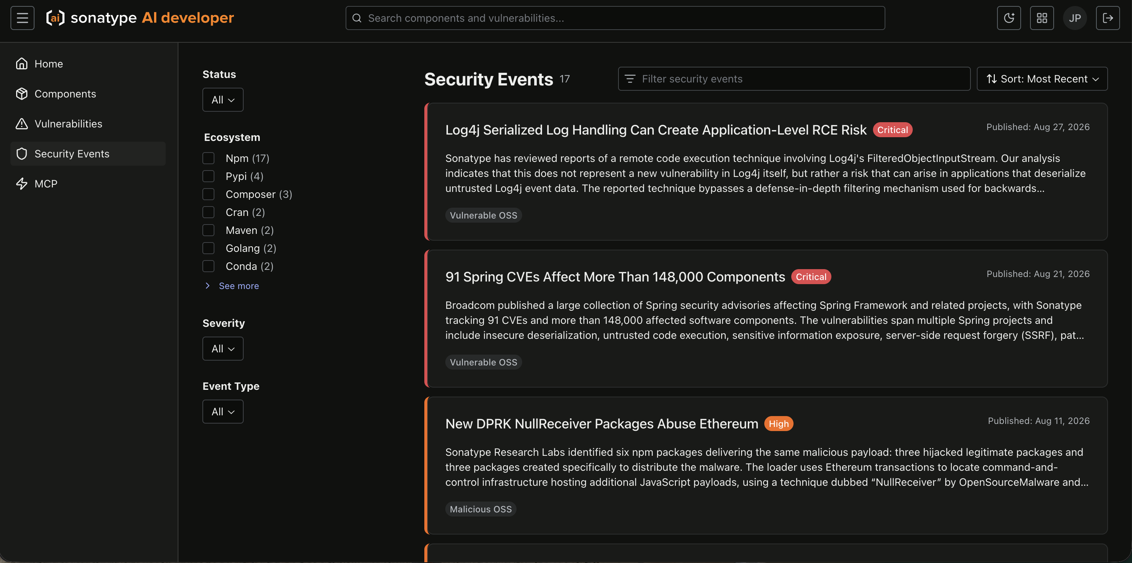Check the Npm ecosystem checkbox
The width and height of the screenshot is (1132, 563).
(x=208, y=158)
